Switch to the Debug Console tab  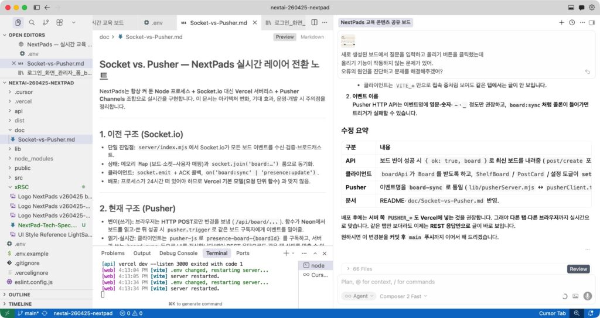[x=178, y=254]
